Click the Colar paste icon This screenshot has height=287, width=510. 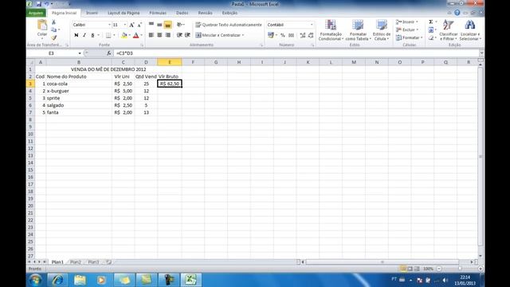[42, 26]
